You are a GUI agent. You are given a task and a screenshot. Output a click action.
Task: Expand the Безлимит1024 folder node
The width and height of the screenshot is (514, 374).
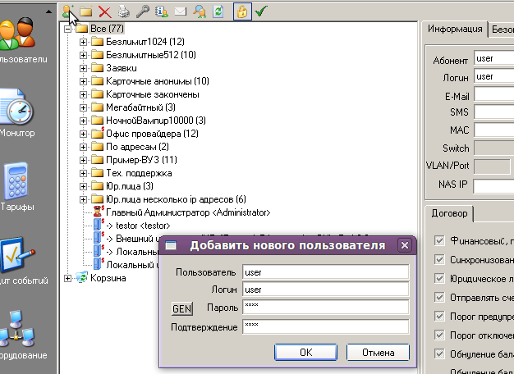[84, 42]
